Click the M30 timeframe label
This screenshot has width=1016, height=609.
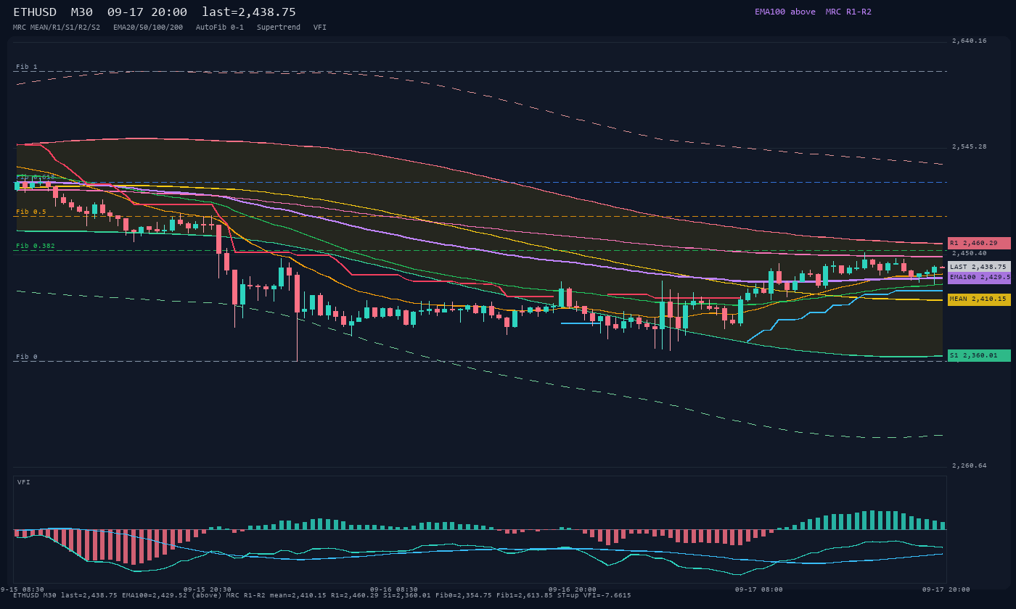point(82,12)
